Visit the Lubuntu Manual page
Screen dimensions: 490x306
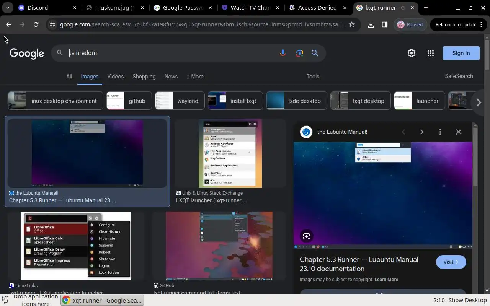click(x=451, y=262)
